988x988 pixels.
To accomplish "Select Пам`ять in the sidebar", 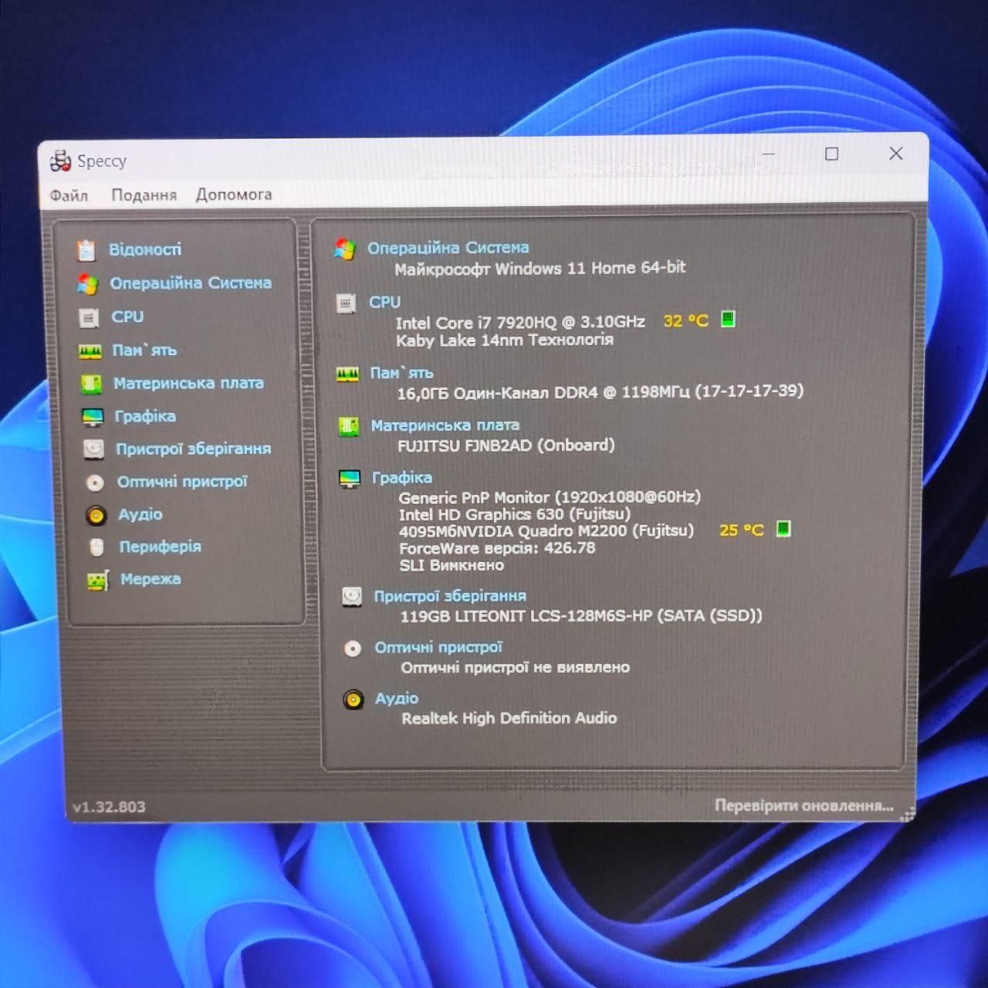I will (x=144, y=350).
